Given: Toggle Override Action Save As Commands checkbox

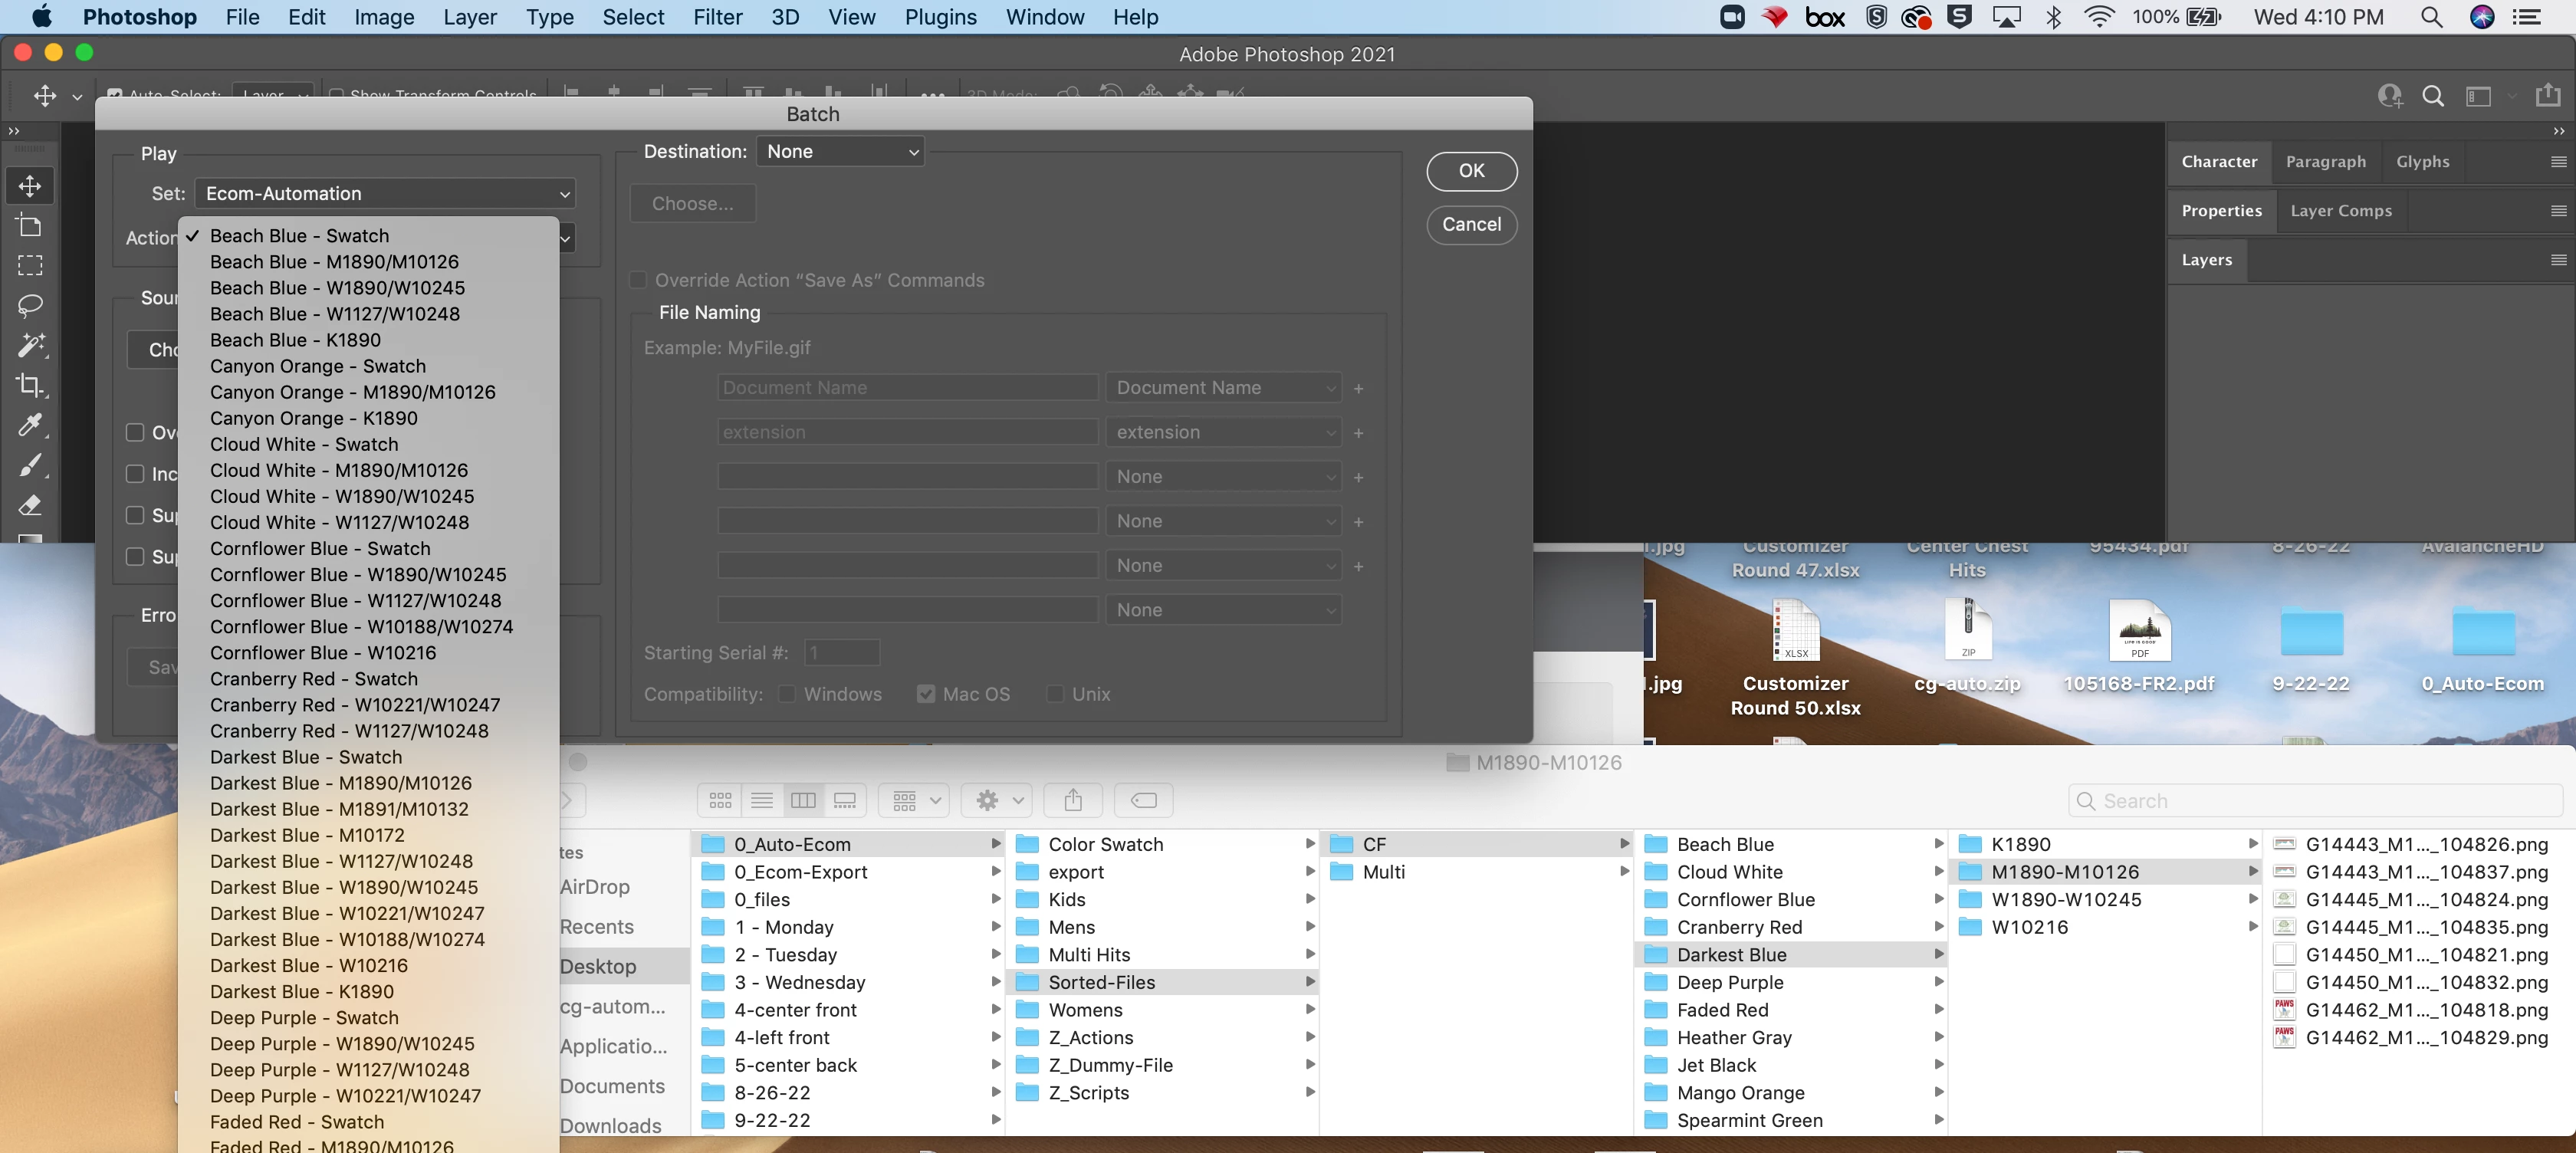Looking at the screenshot, I should [x=638, y=280].
